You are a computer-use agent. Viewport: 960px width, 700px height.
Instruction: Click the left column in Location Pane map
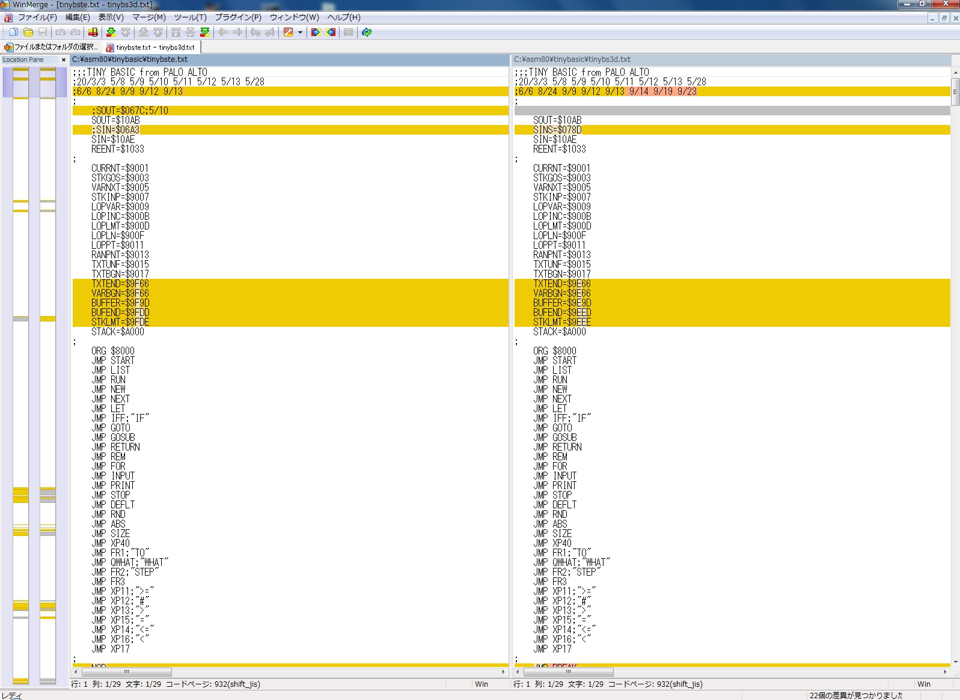coord(20,376)
